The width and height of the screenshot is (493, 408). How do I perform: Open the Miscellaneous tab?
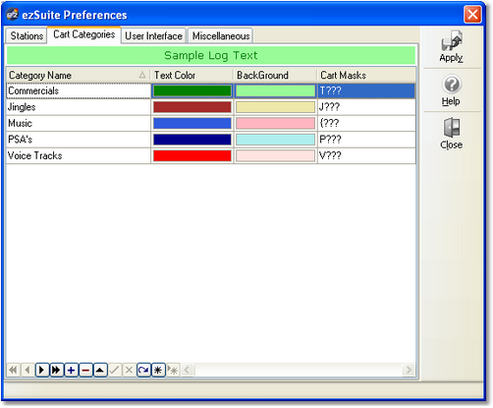coord(221,35)
